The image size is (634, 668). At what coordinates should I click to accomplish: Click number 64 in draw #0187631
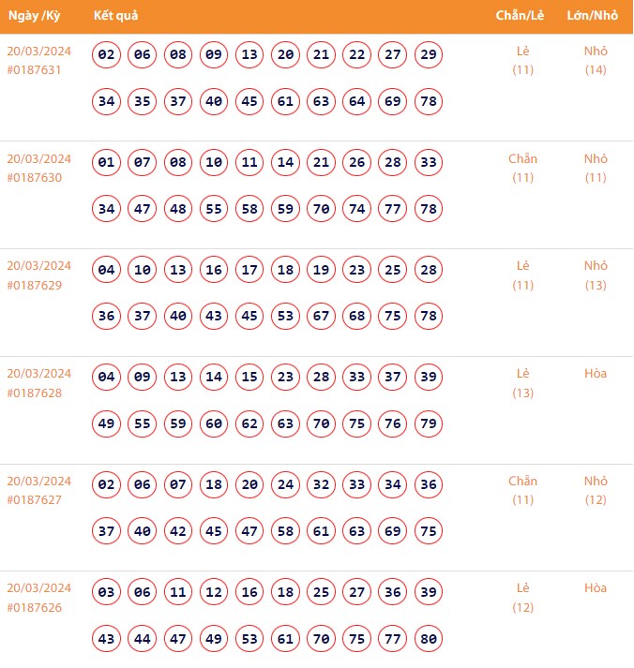point(356,101)
